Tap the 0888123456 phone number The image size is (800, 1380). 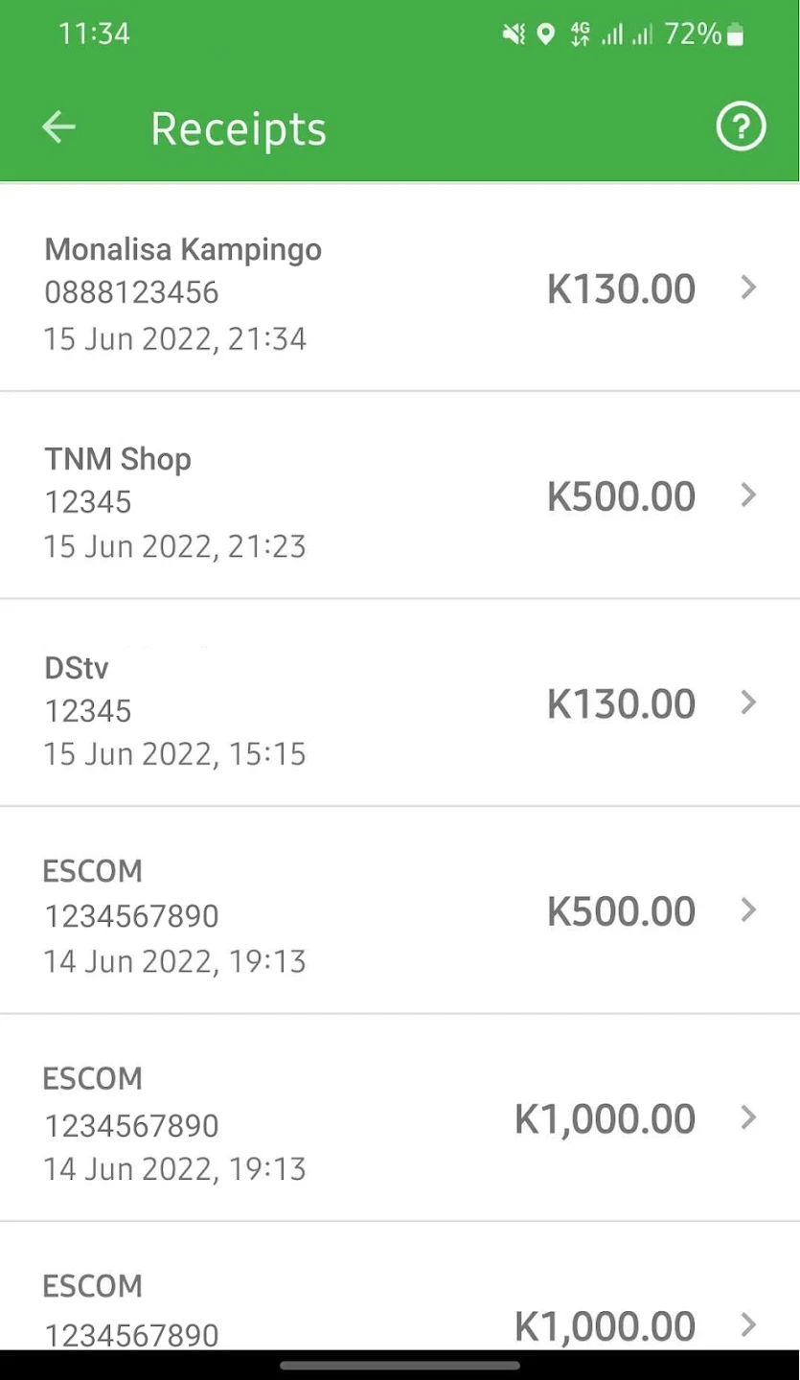131,292
